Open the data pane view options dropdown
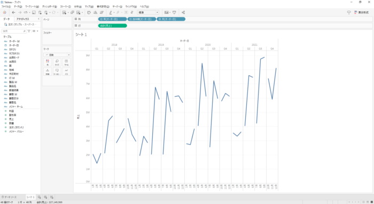This screenshot has height=204, width=374. [x=35, y=31]
